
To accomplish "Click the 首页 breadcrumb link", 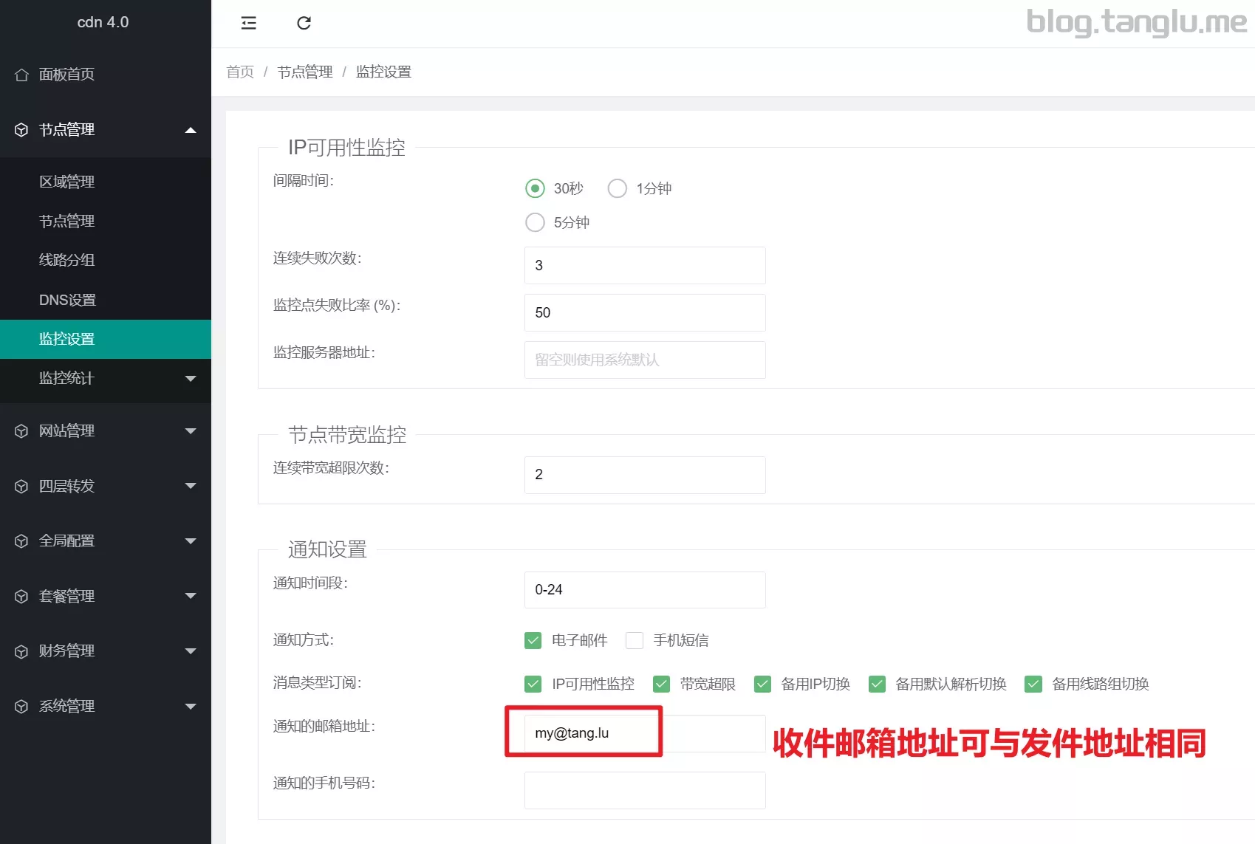I will point(239,71).
